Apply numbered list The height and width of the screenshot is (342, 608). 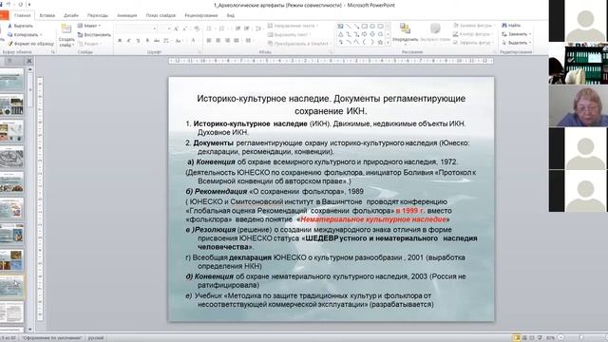point(222,28)
